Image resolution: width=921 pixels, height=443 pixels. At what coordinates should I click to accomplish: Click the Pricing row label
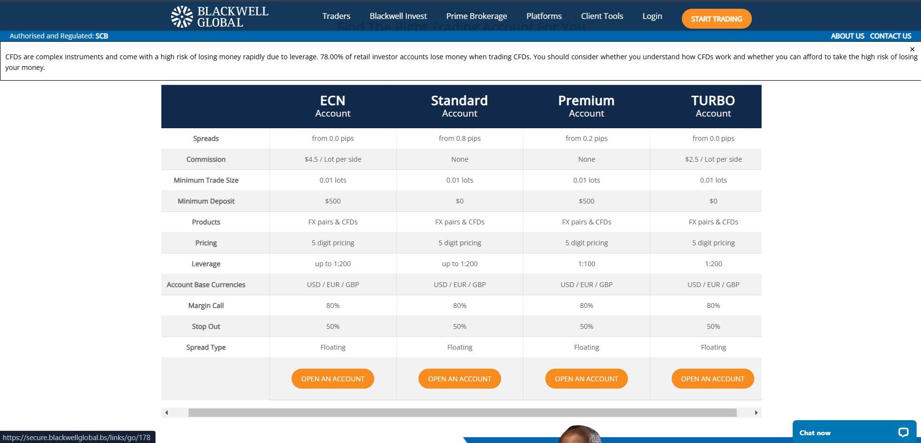(x=206, y=243)
